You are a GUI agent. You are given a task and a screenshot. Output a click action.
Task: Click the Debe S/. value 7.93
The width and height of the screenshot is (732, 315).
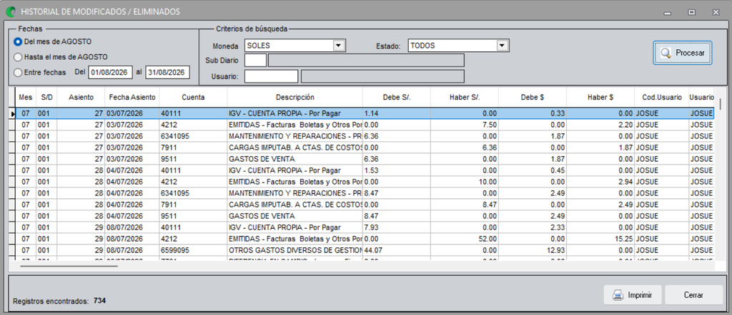point(396,227)
